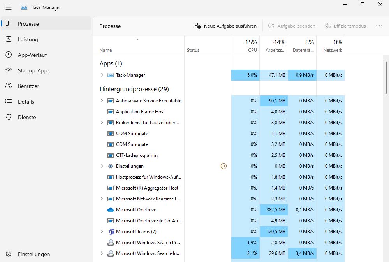The width and height of the screenshot is (389, 262).
Task: Click the Startup-Apps sidebar icon
Action: pos(9,70)
